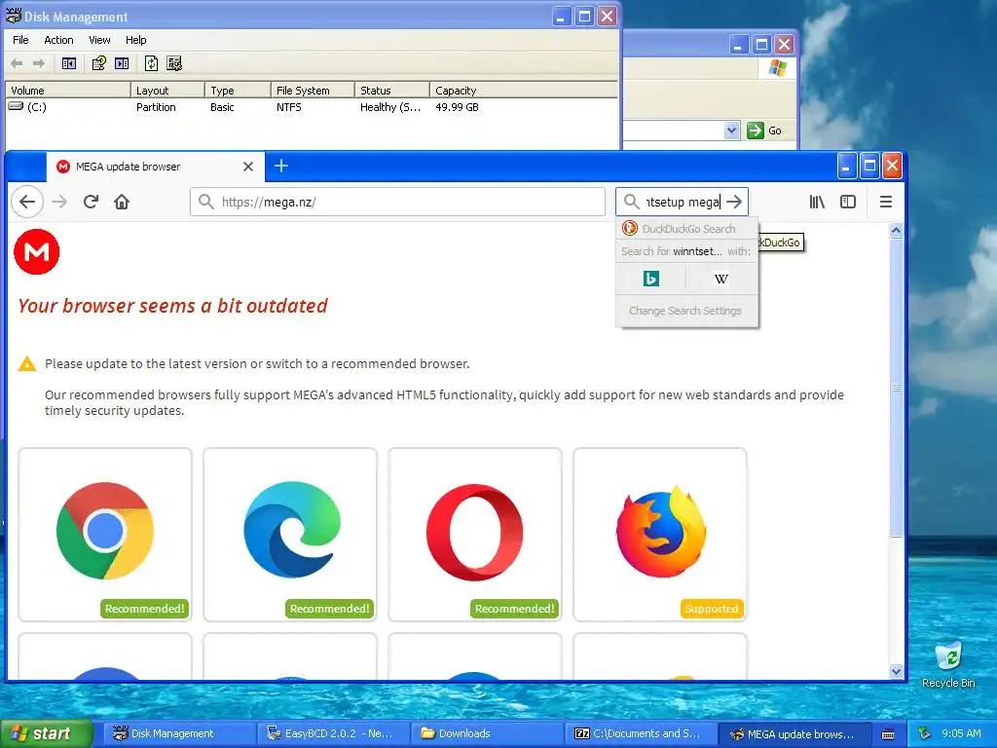Screen dimensions: 997x748
Task: Open Change Search Settings
Action: (x=685, y=311)
